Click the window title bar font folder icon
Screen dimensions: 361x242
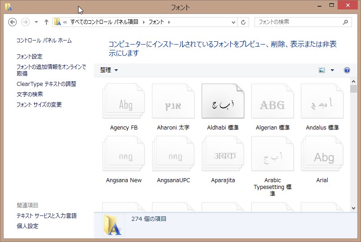[8, 7]
